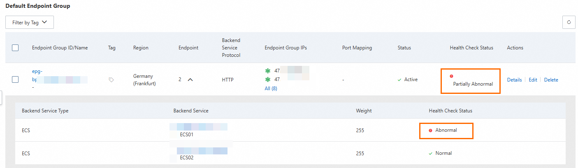Image resolution: width=578 pixels, height=168 pixels.
Task: Show All (8) endpoint group IPs
Action: pyautogui.click(x=271, y=89)
